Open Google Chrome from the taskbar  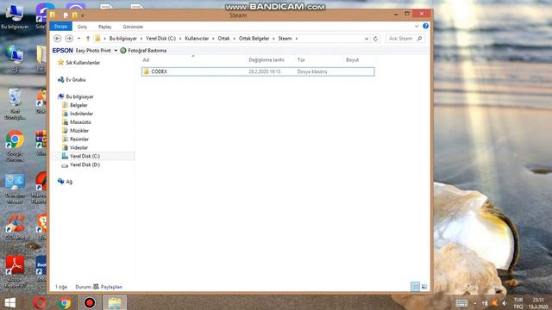point(65,302)
